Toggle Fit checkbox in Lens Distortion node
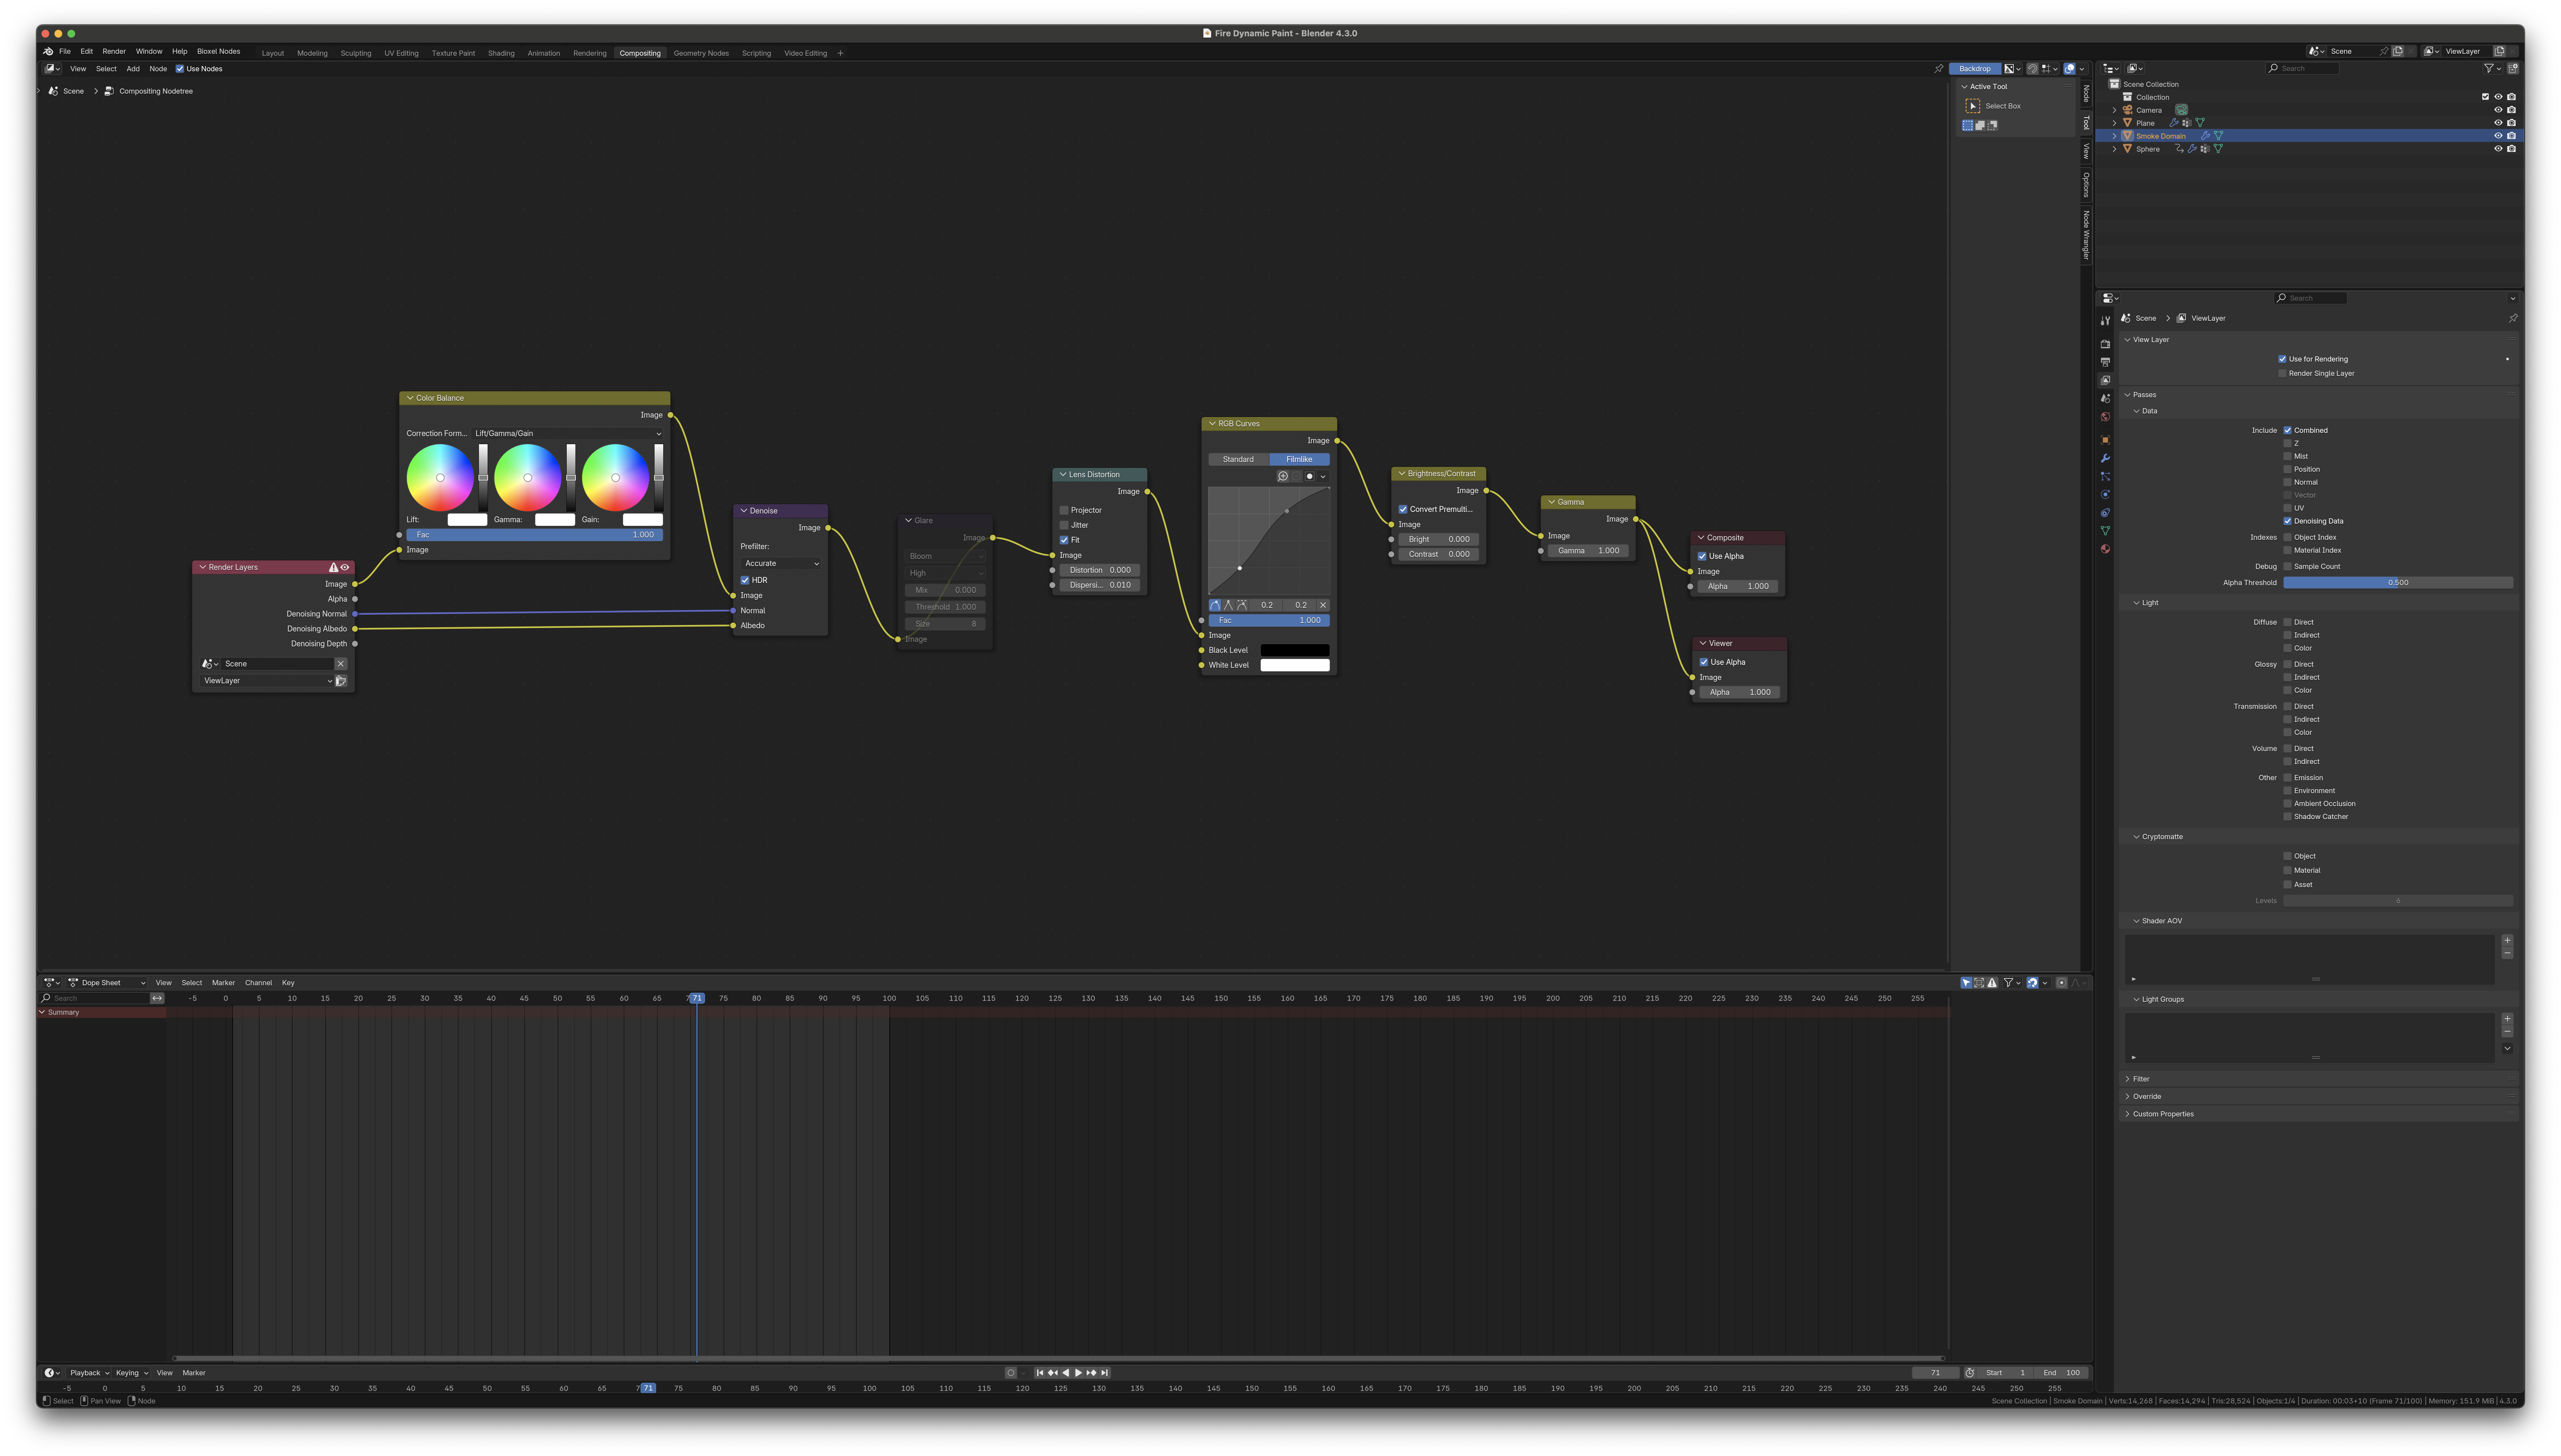Viewport: 2561px width, 1456px height. pos(1064,540)
